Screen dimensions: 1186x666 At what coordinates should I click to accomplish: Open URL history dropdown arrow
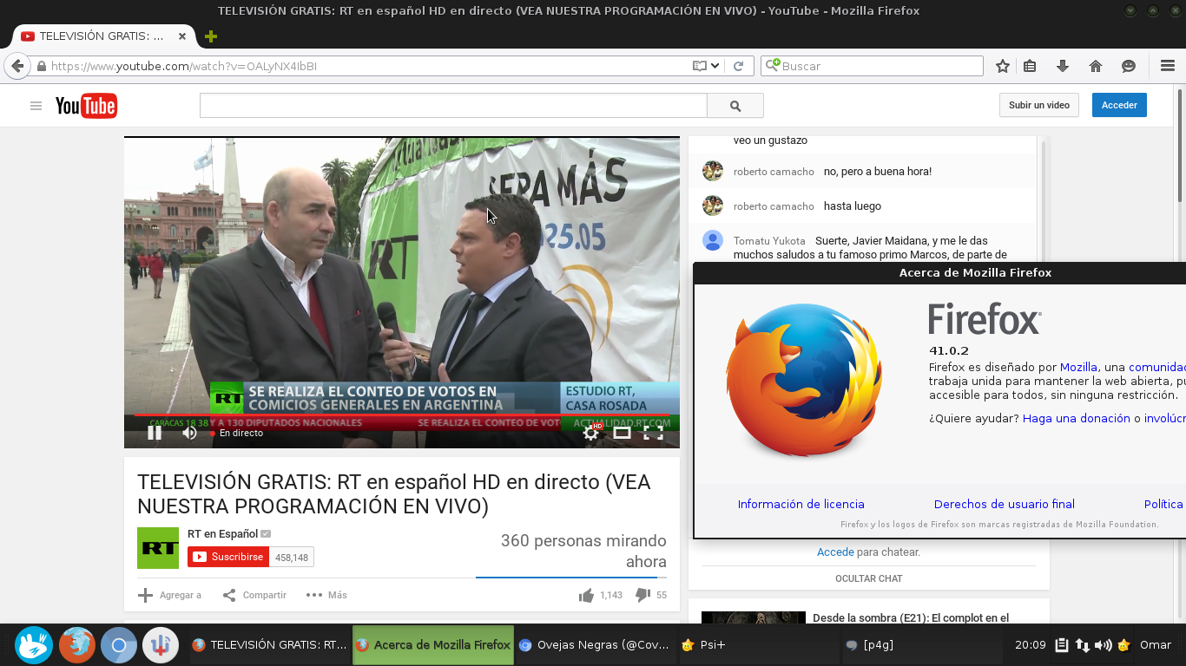tap(715, 66)
